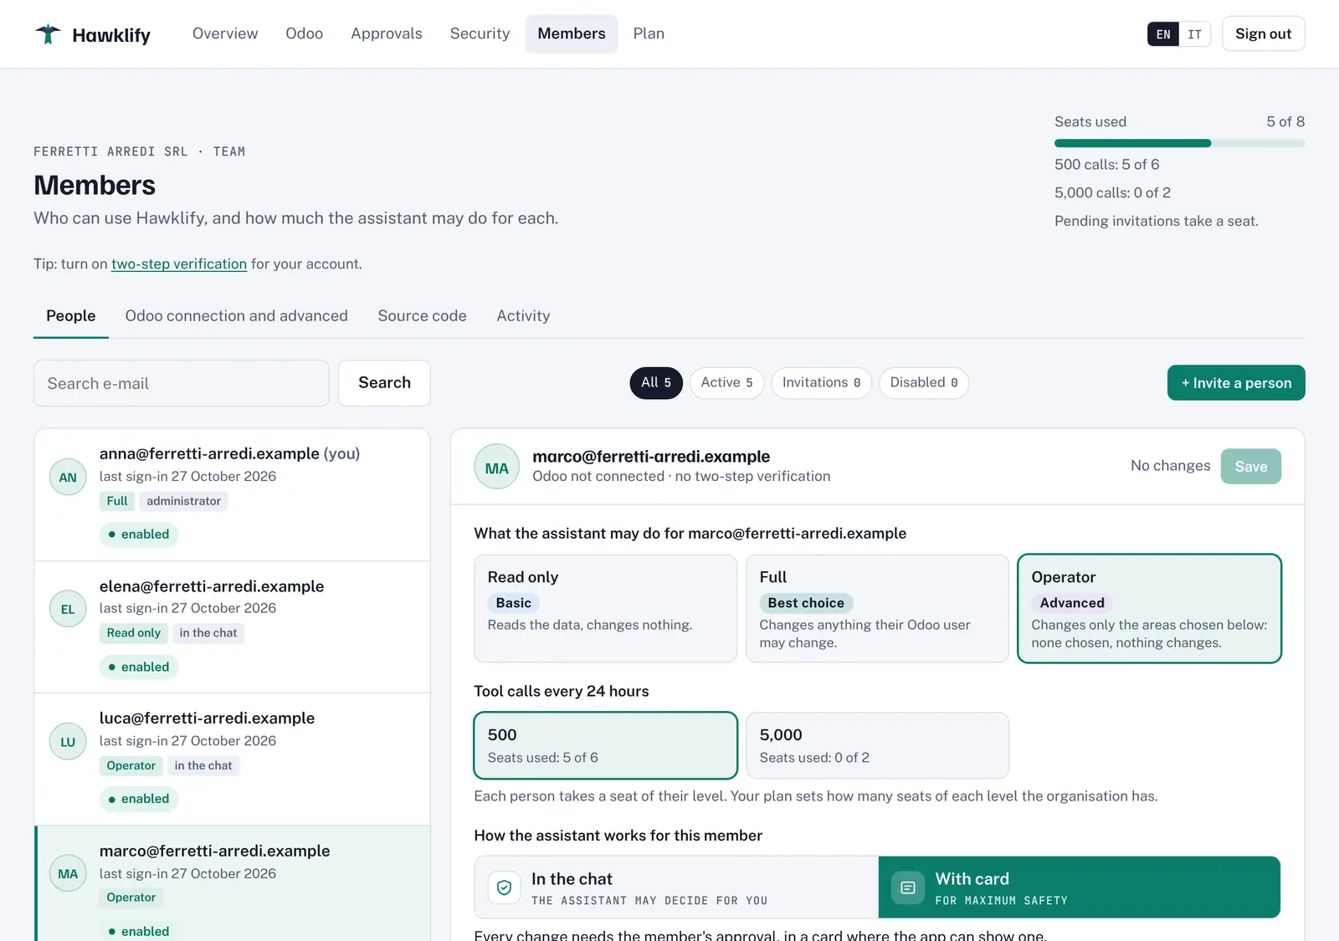This screenshot has height=941, width=1339.
Task: Focus the Search e-mail field
Action: 182,383
